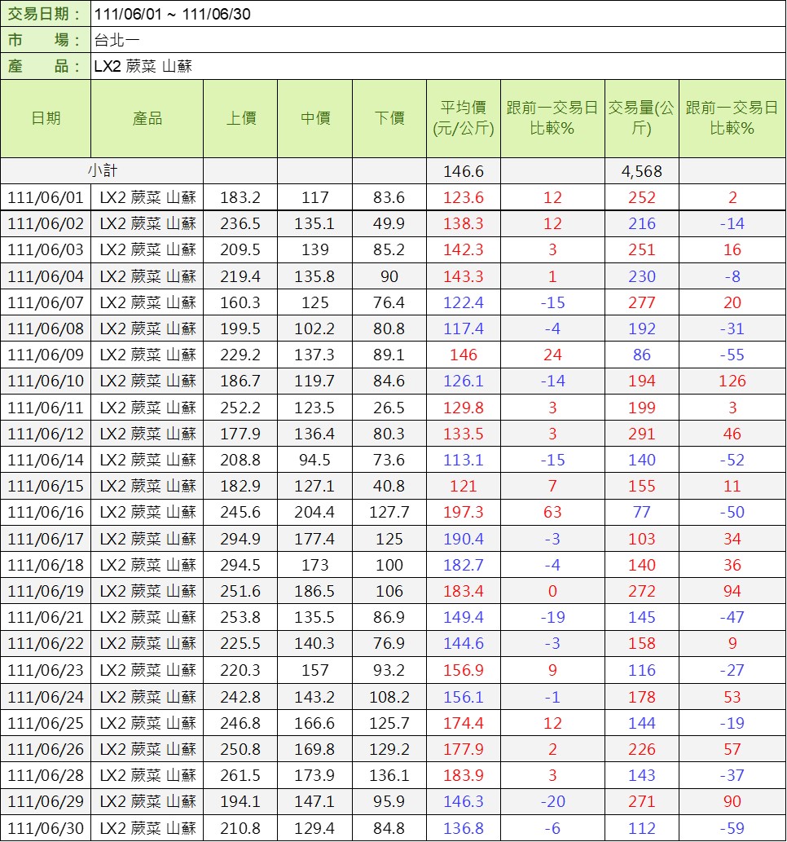
Task: Click the 111/06/30 date cell
Action: (x=46, y=829)
